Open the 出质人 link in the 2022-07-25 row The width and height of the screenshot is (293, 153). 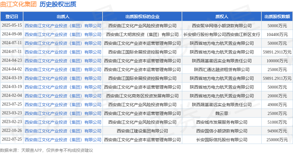click(63, 140)
